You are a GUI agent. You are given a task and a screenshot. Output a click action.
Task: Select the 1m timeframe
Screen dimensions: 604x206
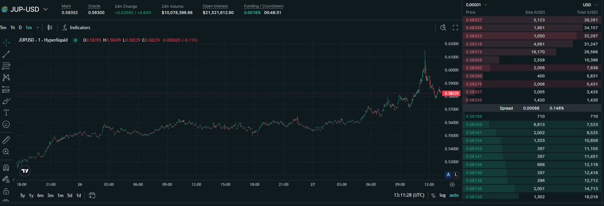pos(29,27)
